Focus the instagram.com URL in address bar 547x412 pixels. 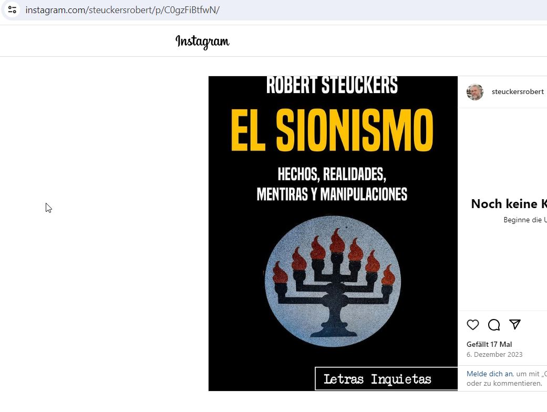[x=122, y=10]
